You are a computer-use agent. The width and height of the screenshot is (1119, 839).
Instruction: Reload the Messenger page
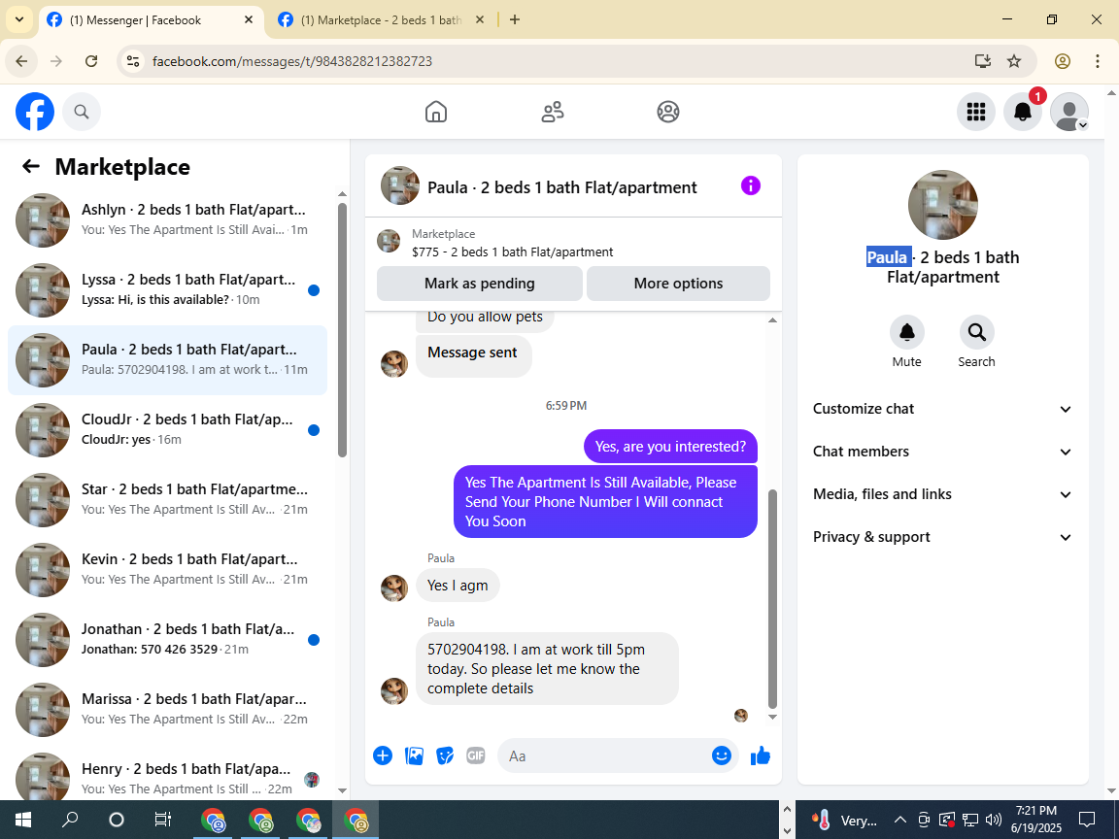91,61
